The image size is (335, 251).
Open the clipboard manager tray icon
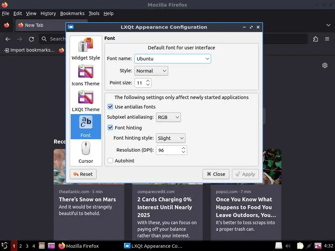(300, 246)
